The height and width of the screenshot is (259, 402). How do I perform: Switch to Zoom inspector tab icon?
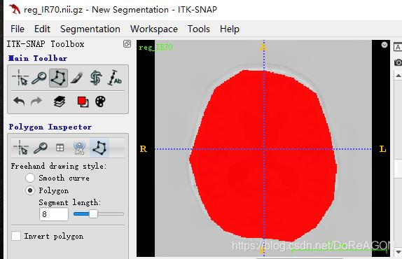pyautogui.click(x=41, y=148)
